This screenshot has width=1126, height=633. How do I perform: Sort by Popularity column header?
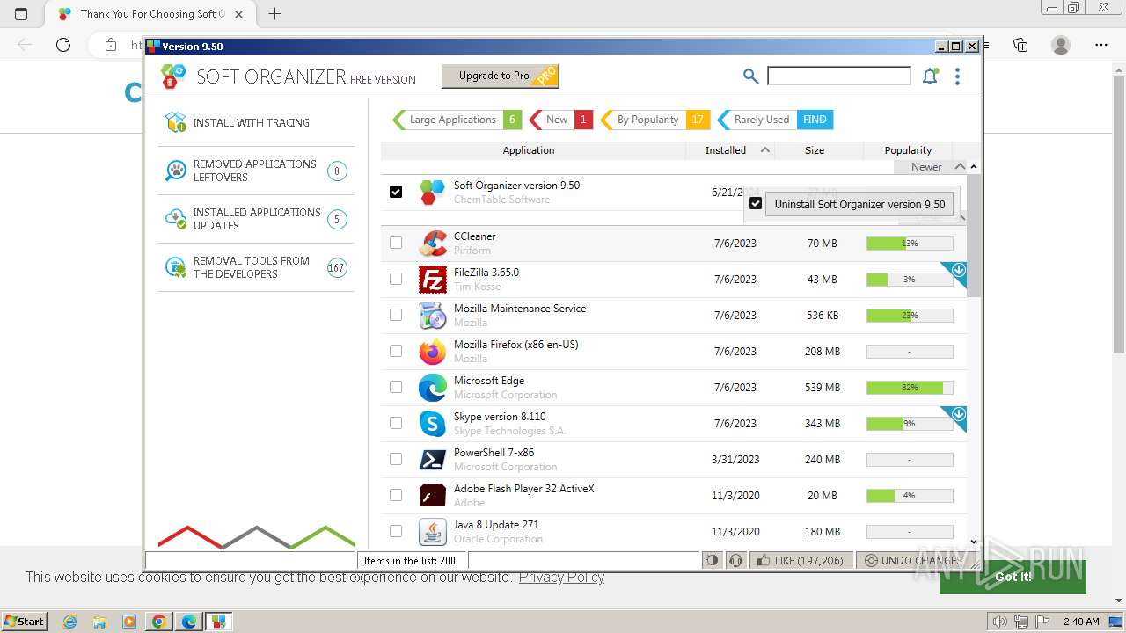pyautogui.click(x=908, y=150)
